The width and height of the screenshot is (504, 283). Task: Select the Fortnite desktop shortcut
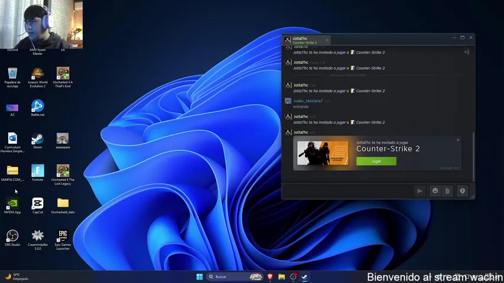(x=38, y=173)
